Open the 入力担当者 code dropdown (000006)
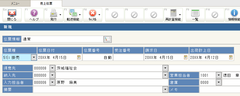The height and width of the screenshot is (96, 240). [52, 82]
